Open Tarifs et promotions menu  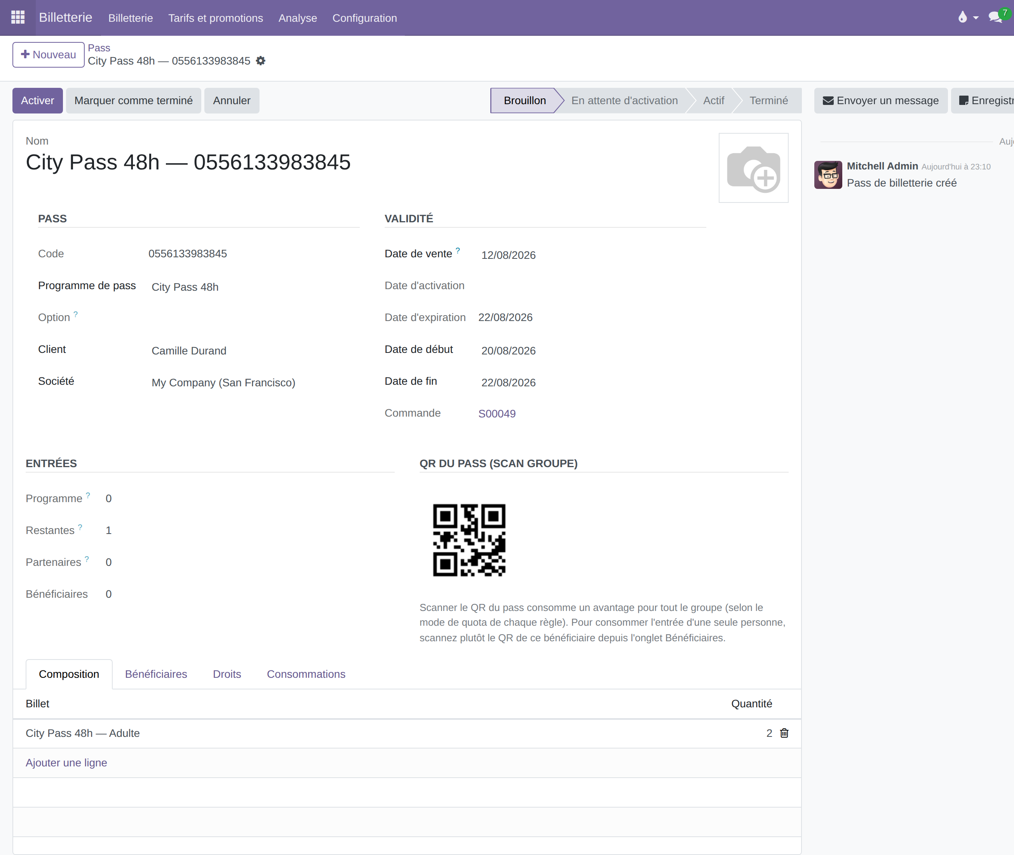(x=216, y=18)
